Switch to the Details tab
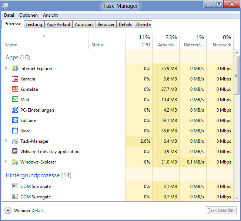Image resolution: width=241 pixels, height=221 pixels. (x=125, y=24)
